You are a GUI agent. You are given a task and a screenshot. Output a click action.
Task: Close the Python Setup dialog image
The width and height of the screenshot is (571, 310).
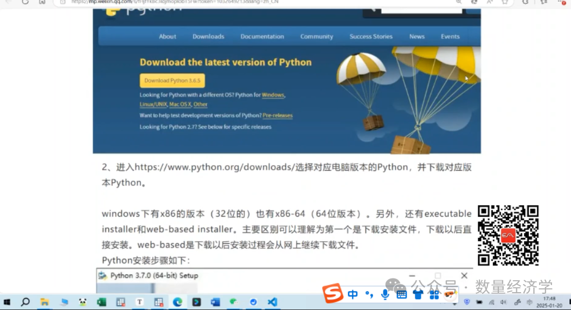tap(464, 275)
